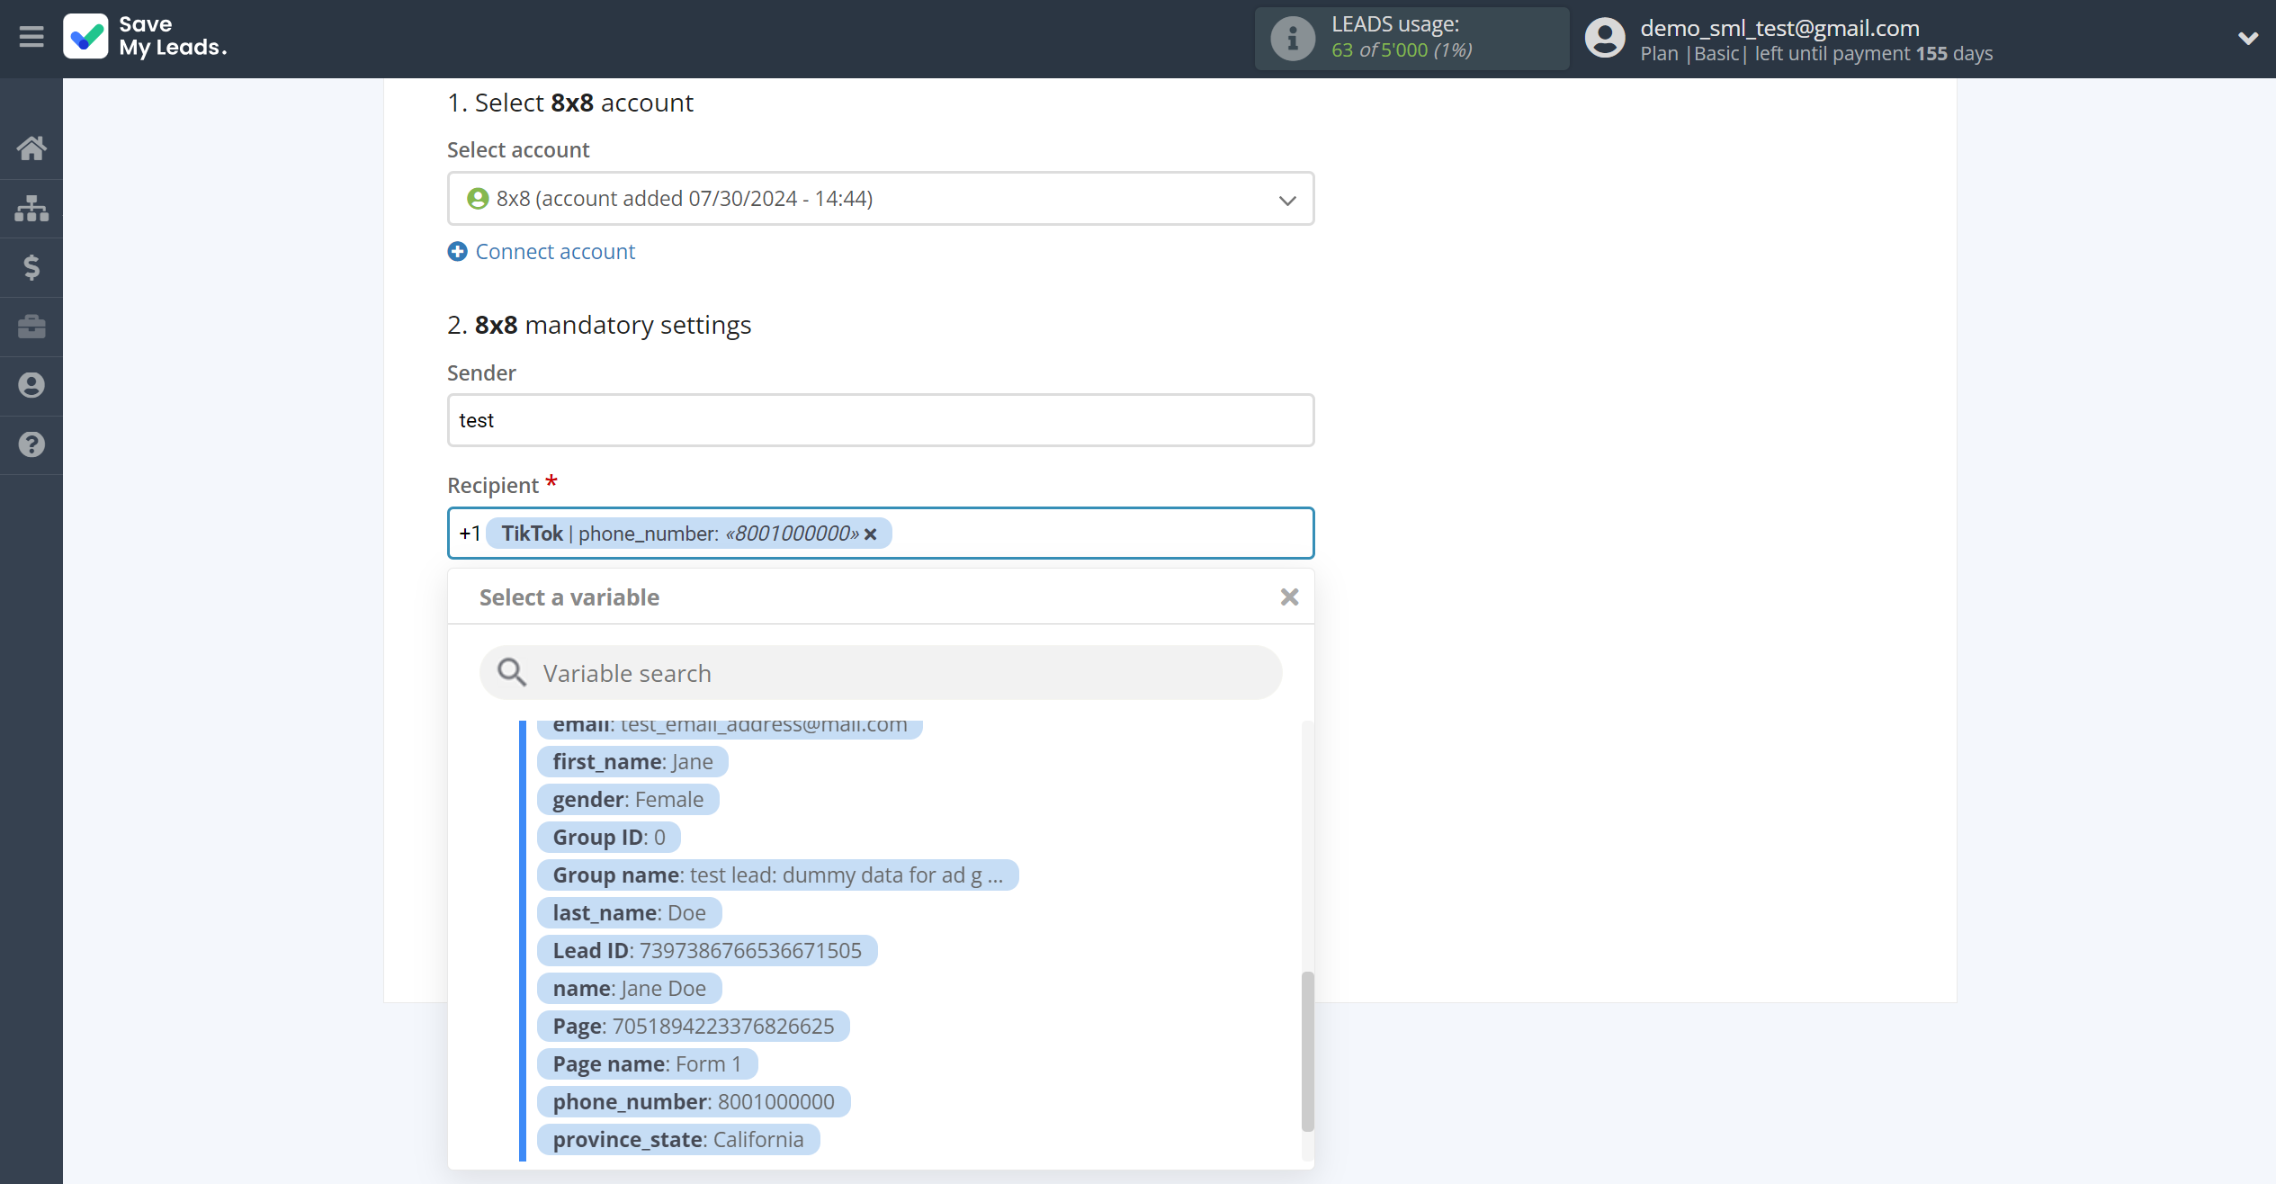Open the hamburger menu
Image resolution: width=2276 pixels, height=1184 pixels.
(x=31, y=37)
